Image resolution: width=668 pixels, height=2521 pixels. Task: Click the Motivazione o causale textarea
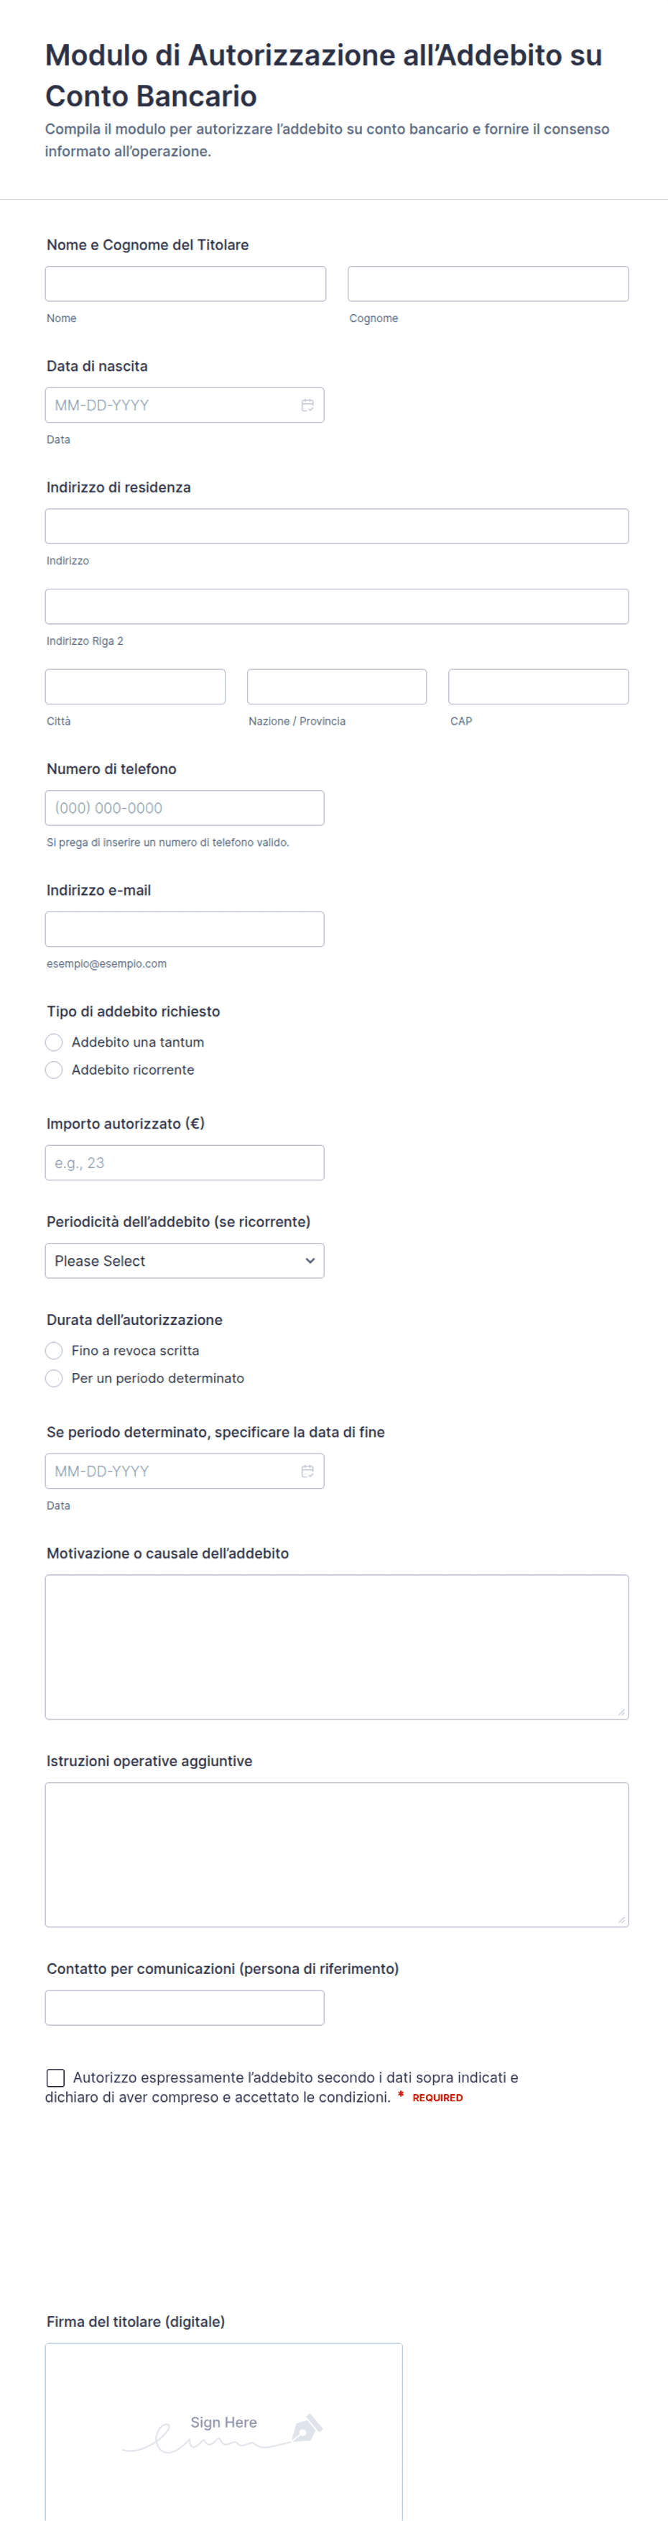(336, 1647)
